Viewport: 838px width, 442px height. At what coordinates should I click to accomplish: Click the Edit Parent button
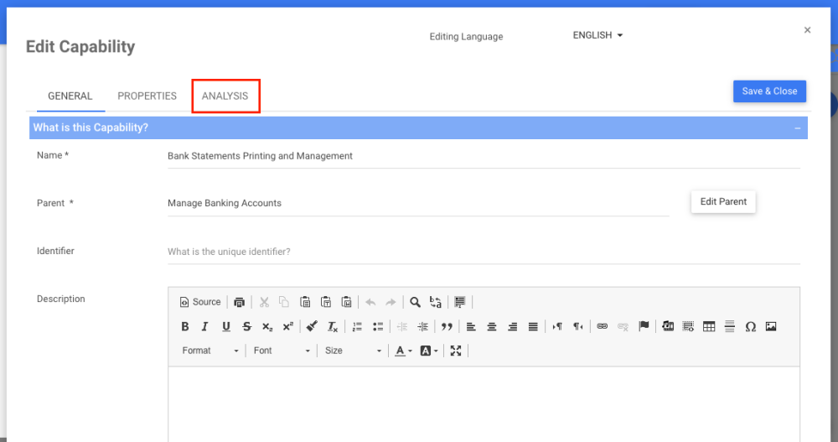click(723, 202)
